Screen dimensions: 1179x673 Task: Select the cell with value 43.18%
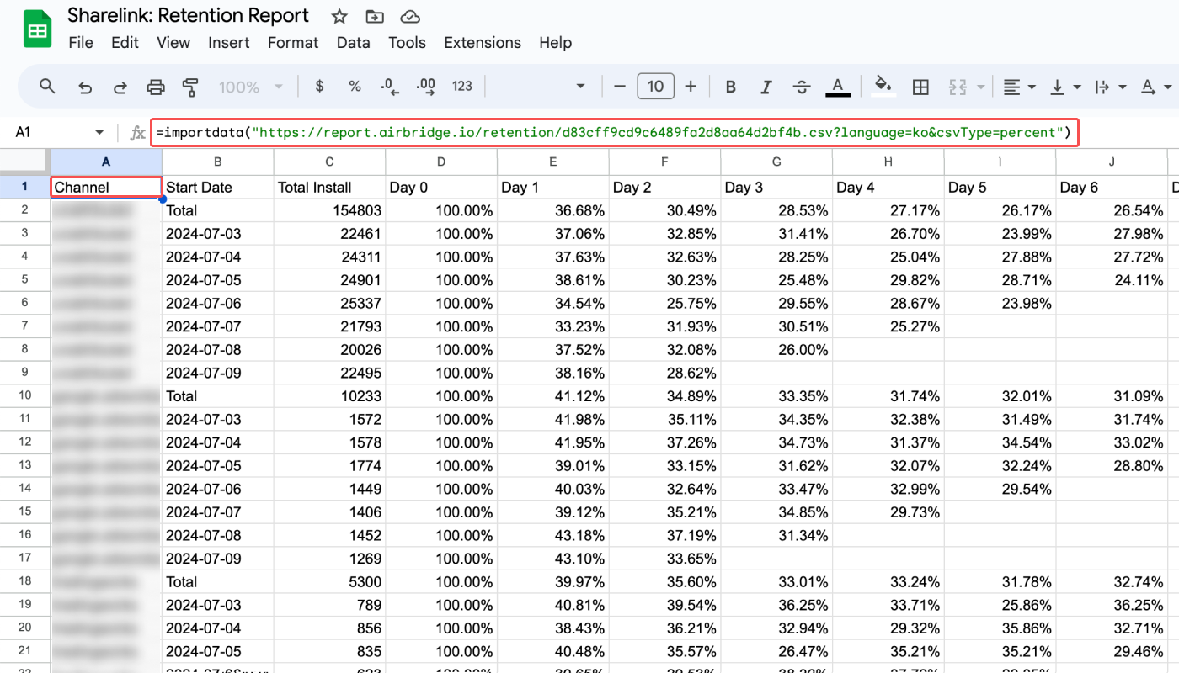[552, 535]
